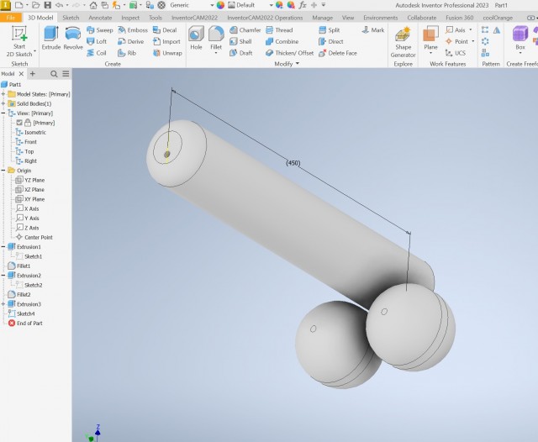Screen dimensions: 538x442
Task: Add a new browser panel tab
Action: coord(33,74)
